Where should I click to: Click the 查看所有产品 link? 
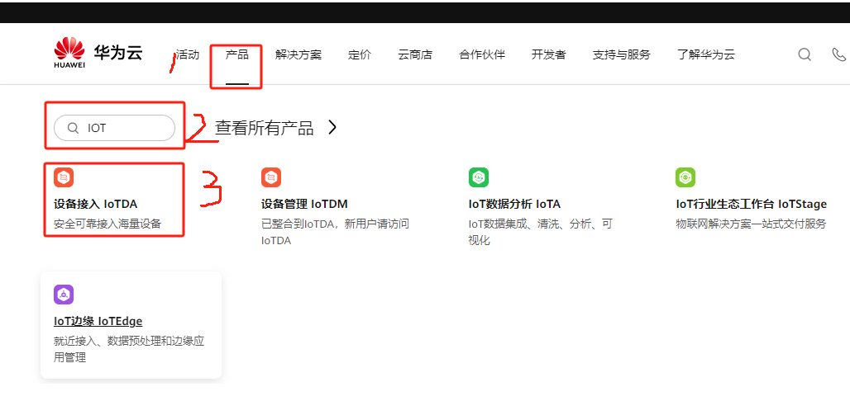(x=264, y=128)
